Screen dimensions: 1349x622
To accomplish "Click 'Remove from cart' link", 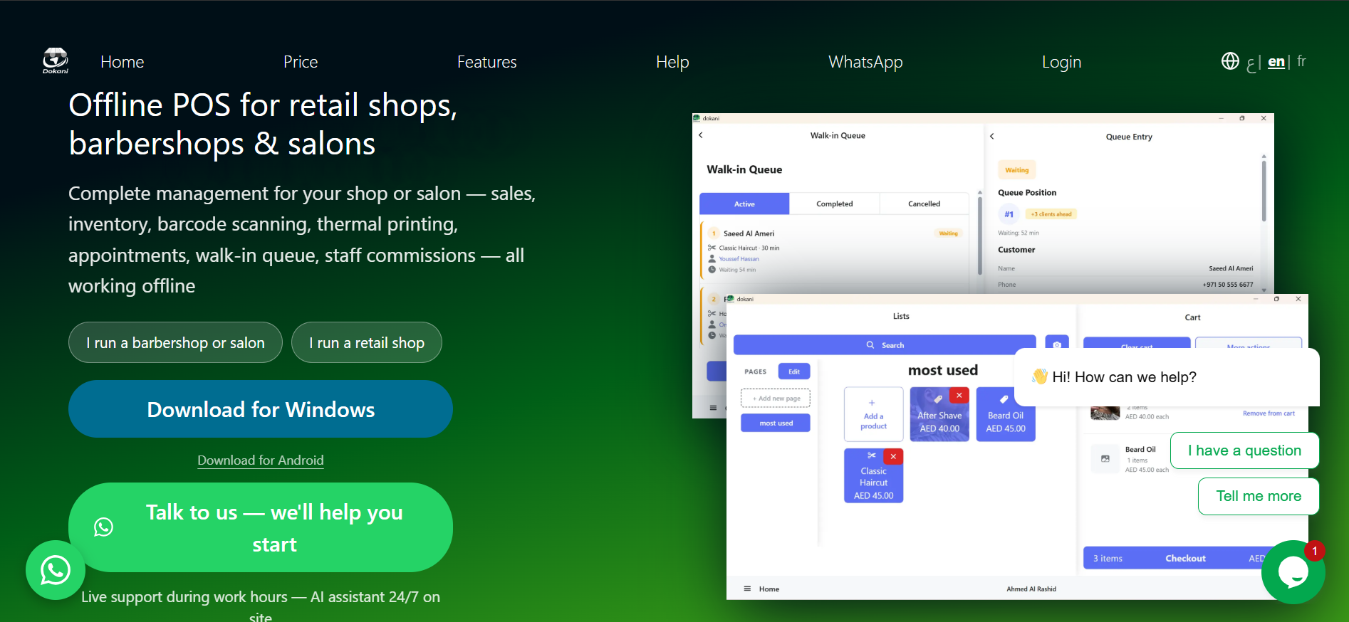I will point(1269,413).
